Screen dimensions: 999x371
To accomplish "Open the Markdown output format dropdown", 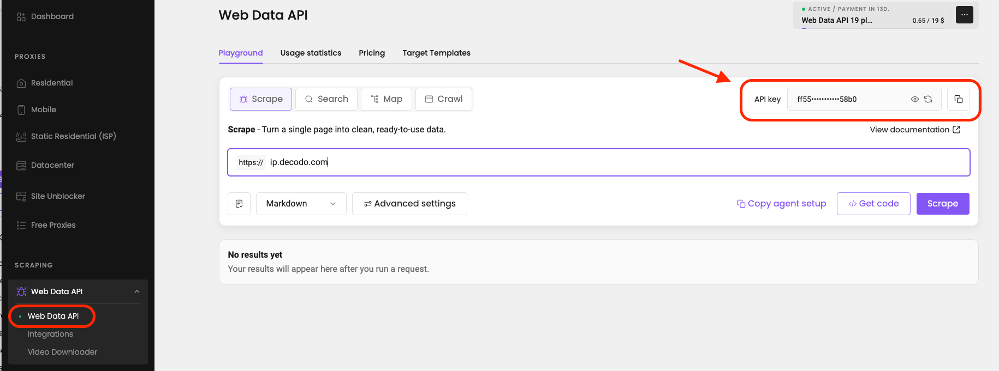I will [x=301, y=204].
